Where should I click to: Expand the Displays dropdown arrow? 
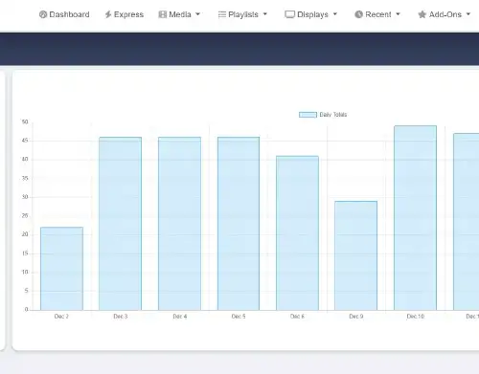pyautogui.click(x=335, y=14)
